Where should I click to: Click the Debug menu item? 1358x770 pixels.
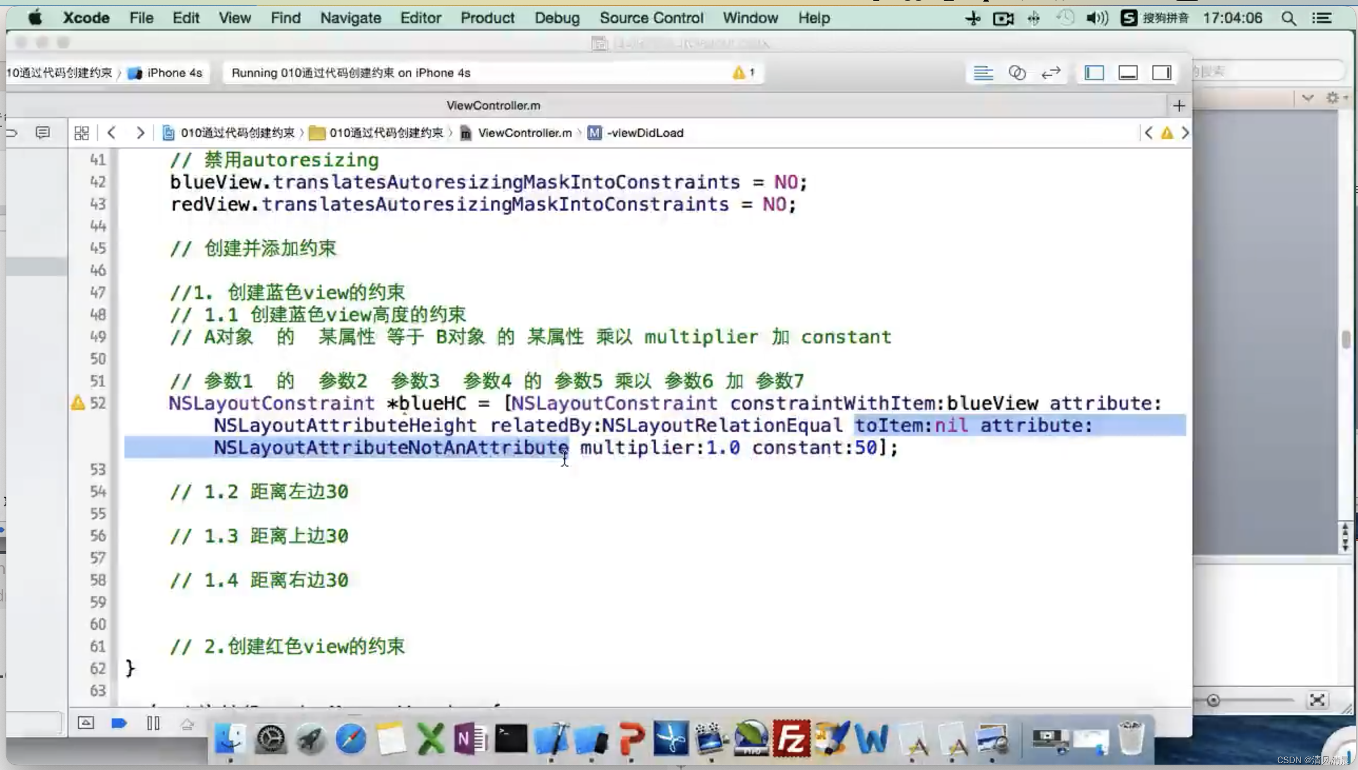tap(556, 18)
